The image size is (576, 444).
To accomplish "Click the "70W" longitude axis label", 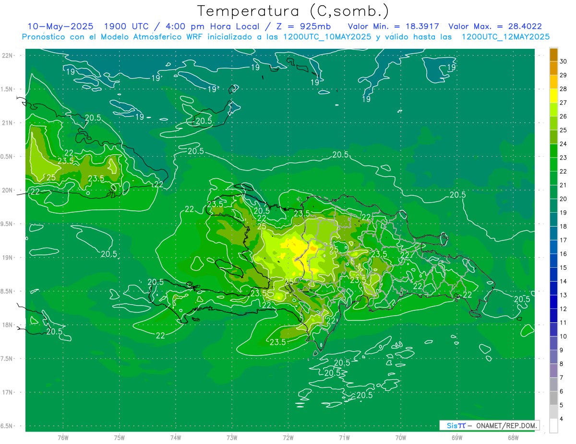I will pyautogui.click(x=401, y=438).
